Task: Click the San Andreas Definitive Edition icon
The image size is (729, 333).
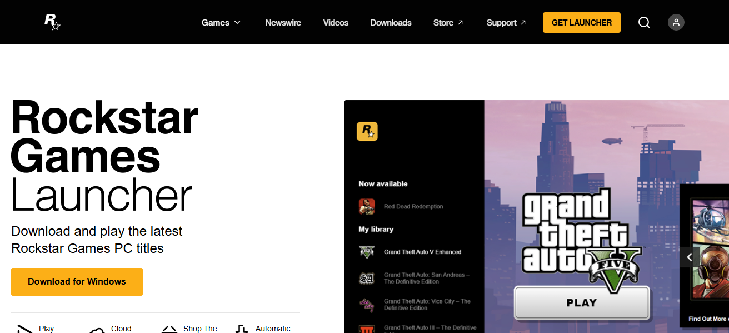Action: coord(367,278)
